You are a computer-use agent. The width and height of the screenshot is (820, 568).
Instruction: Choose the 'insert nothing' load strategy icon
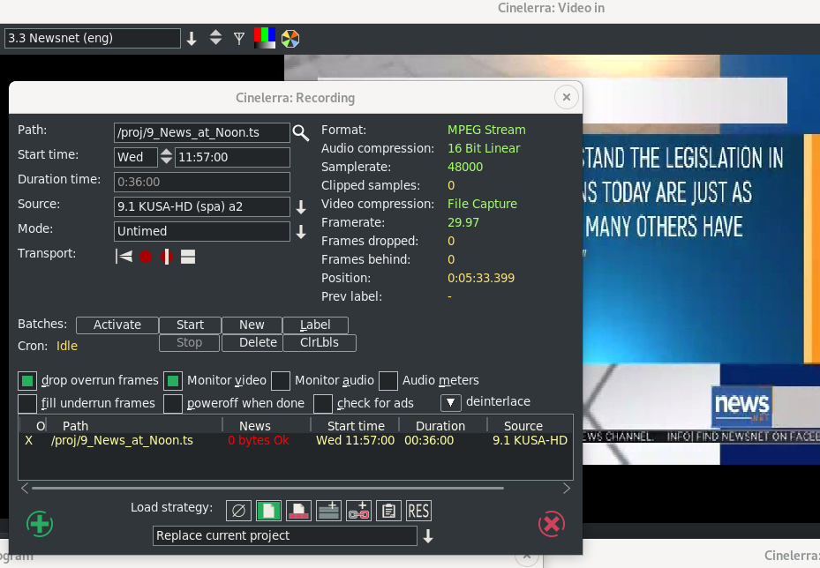237,511
